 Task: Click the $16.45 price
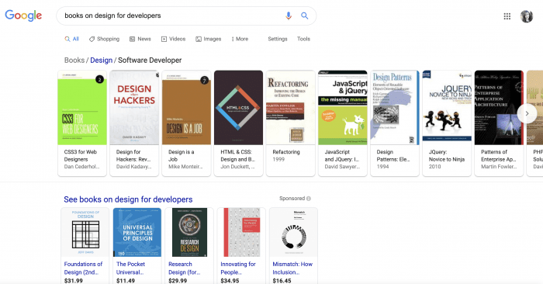coord(282,281)
